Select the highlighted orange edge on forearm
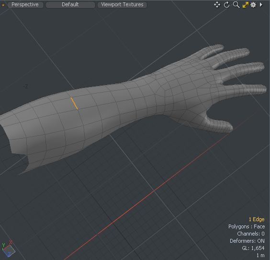This screenshot has height=260, width=270. point(74,103)
